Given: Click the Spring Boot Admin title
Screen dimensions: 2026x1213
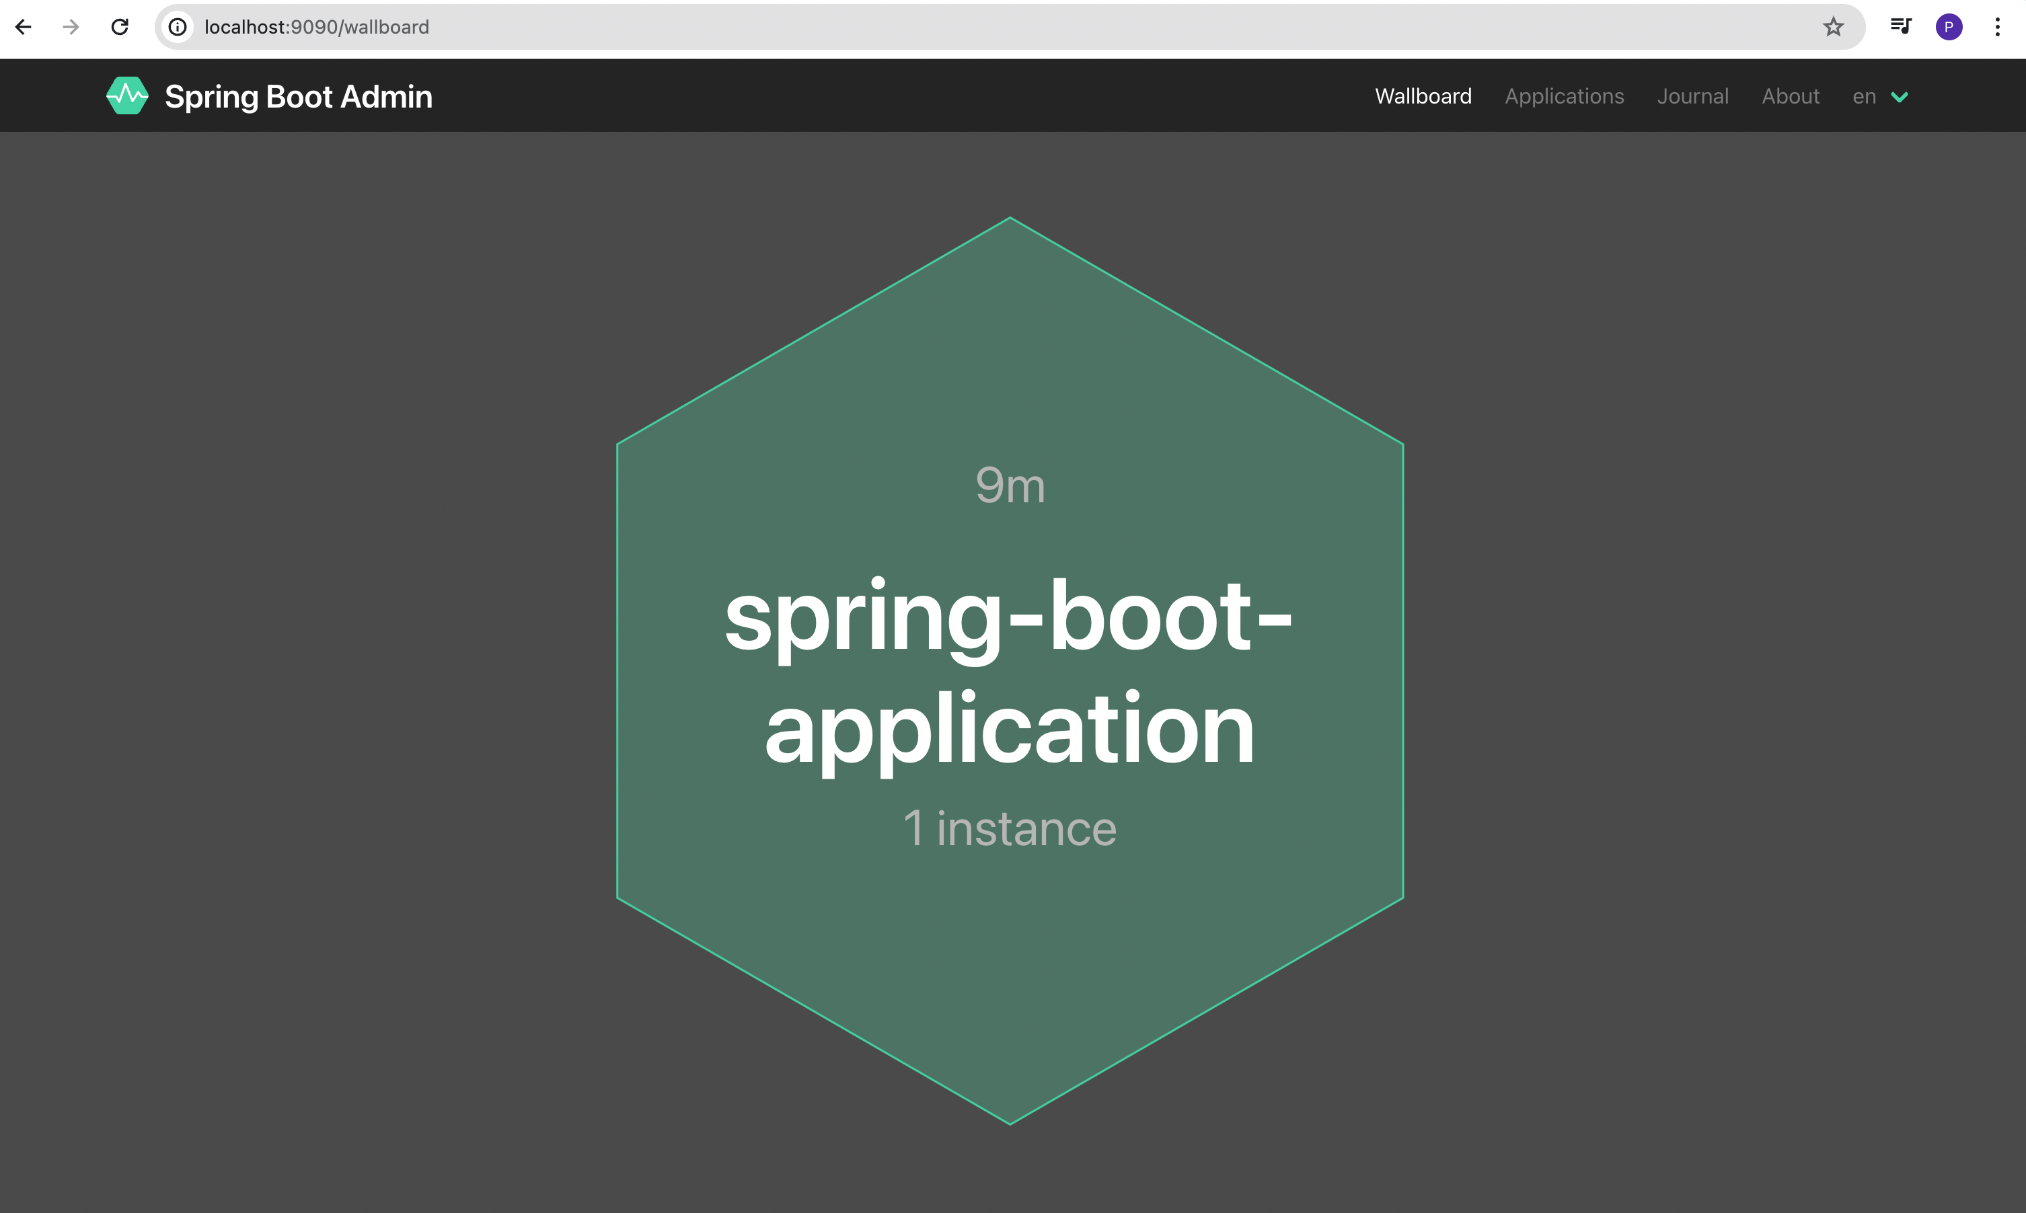Looking at the screenshot, I should coord(299,96).
